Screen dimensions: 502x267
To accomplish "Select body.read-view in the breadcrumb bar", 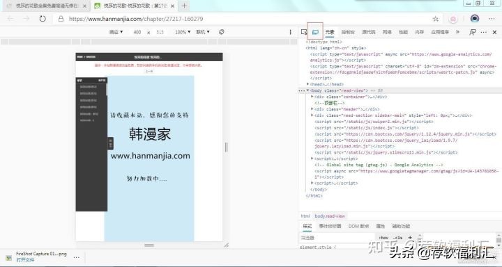I will point(330,216).
